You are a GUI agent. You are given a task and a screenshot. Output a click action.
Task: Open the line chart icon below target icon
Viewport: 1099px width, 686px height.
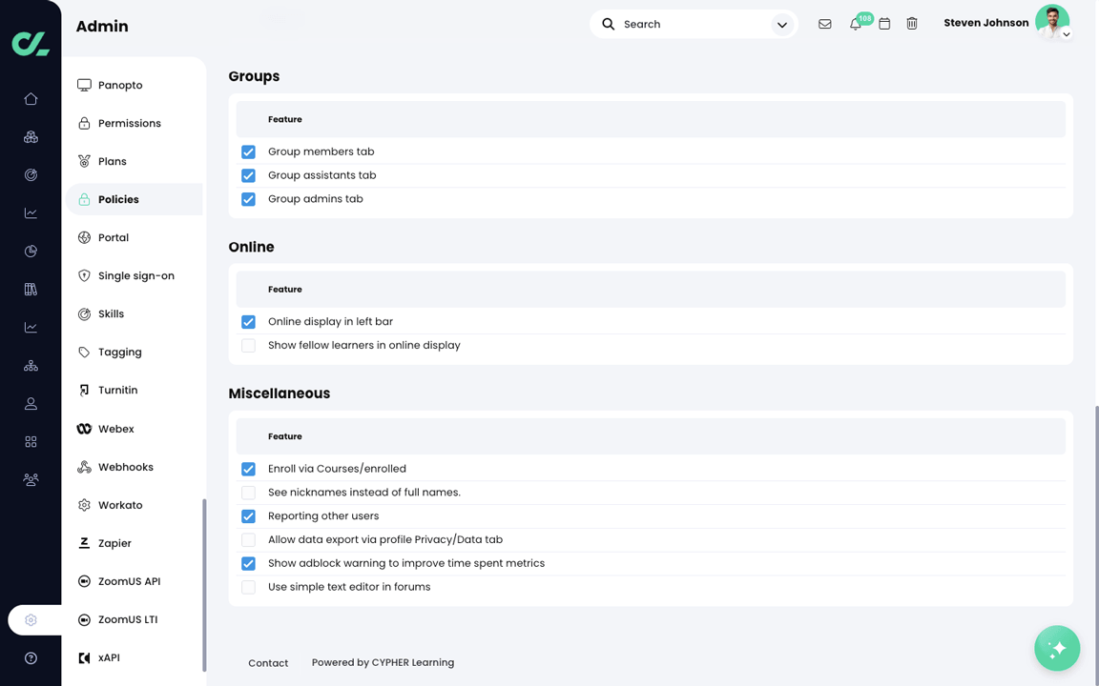(x=31, y=212)
